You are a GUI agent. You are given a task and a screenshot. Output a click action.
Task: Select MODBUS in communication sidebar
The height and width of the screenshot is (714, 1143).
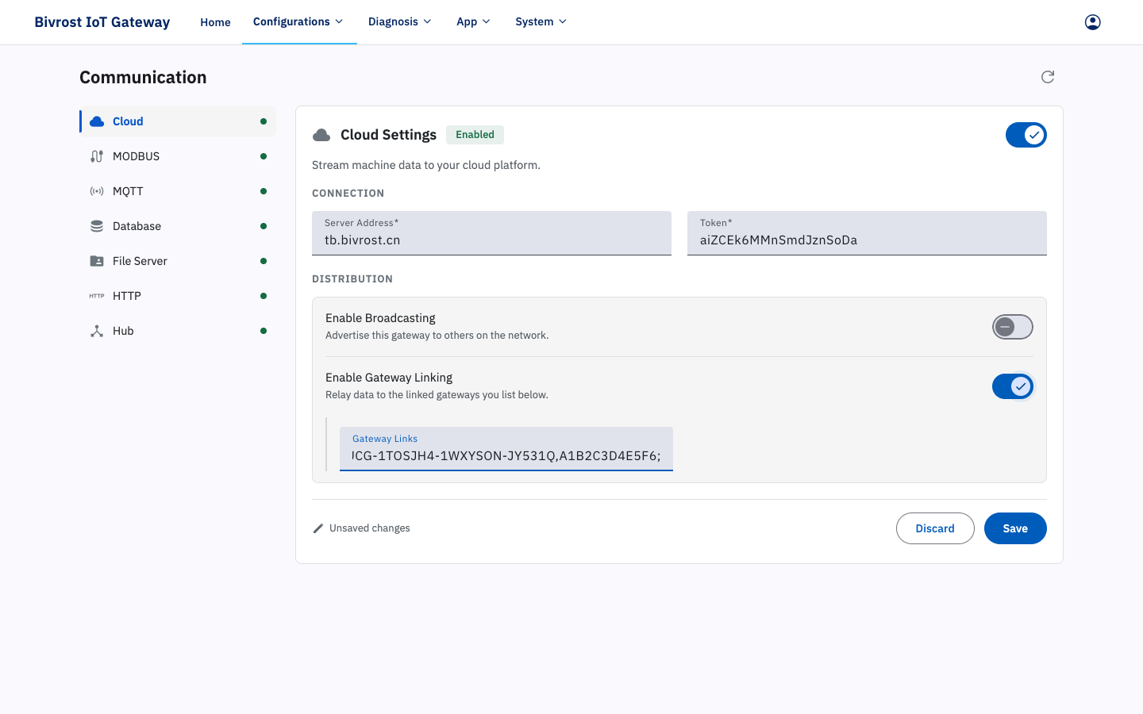point(178,156)
